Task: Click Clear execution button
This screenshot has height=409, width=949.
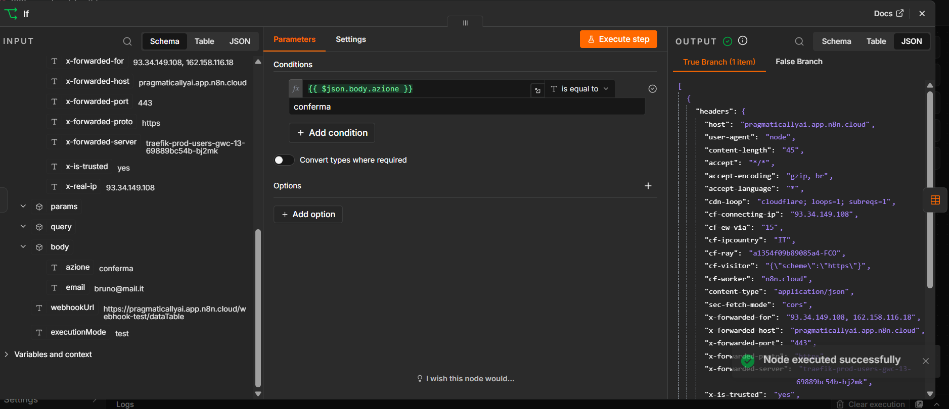Action: click(871, 404)
